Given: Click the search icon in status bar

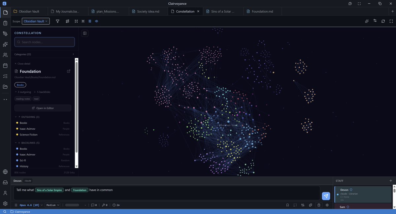Looking at the screenshot, I should (x=5, y=212).
